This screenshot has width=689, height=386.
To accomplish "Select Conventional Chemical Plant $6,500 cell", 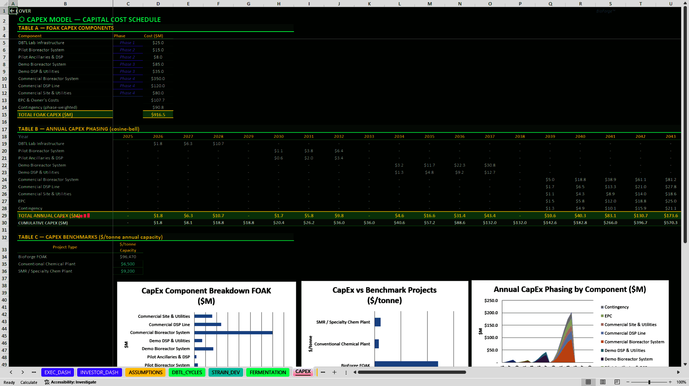I will pos(128,264).
